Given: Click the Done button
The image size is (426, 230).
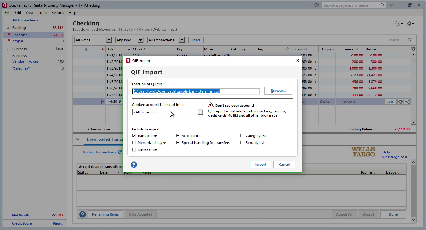Looking at the screenshot, I should pos(393,214).
